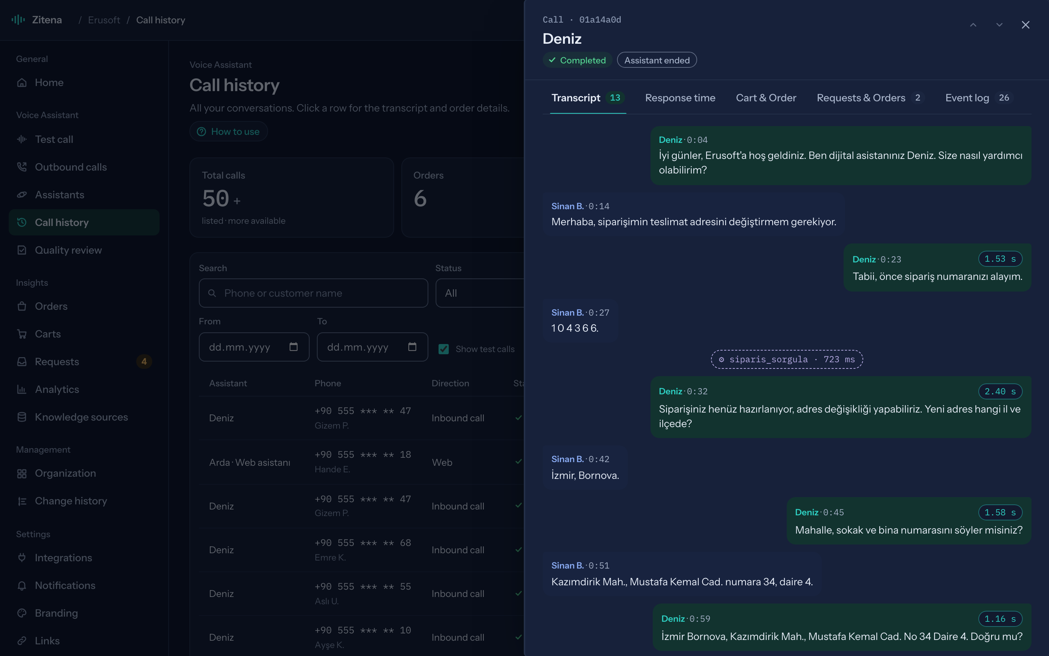This screenshot has width=1049, height=656.
Task: Switch to the Cart & Order tab
Action: (x=766, y=98)
